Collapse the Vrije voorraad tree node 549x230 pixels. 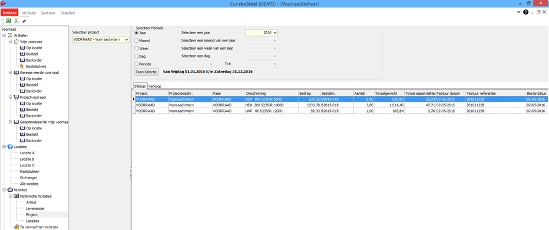[x=10, y=42]
